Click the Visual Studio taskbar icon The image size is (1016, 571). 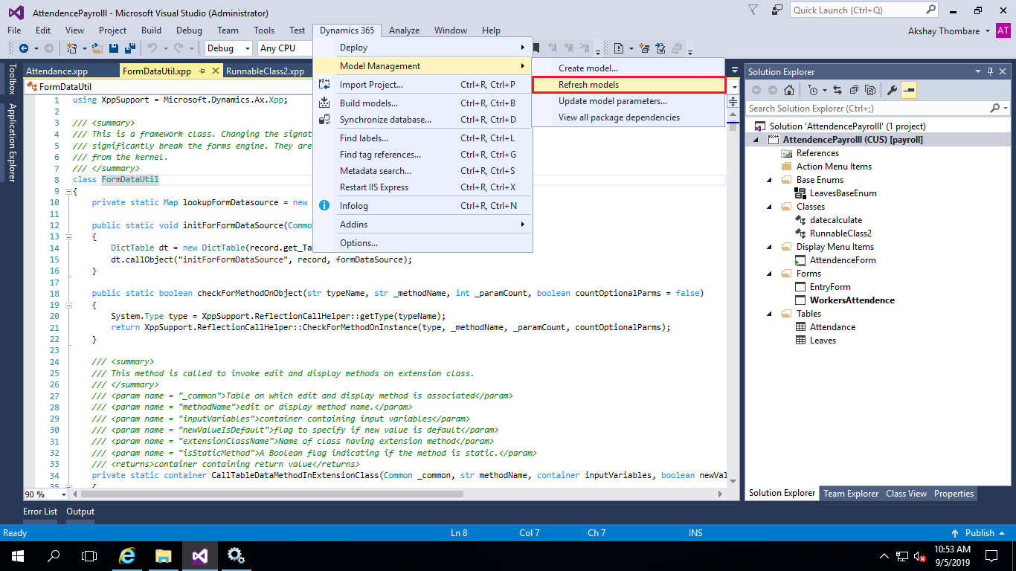(x=199, y=555)
